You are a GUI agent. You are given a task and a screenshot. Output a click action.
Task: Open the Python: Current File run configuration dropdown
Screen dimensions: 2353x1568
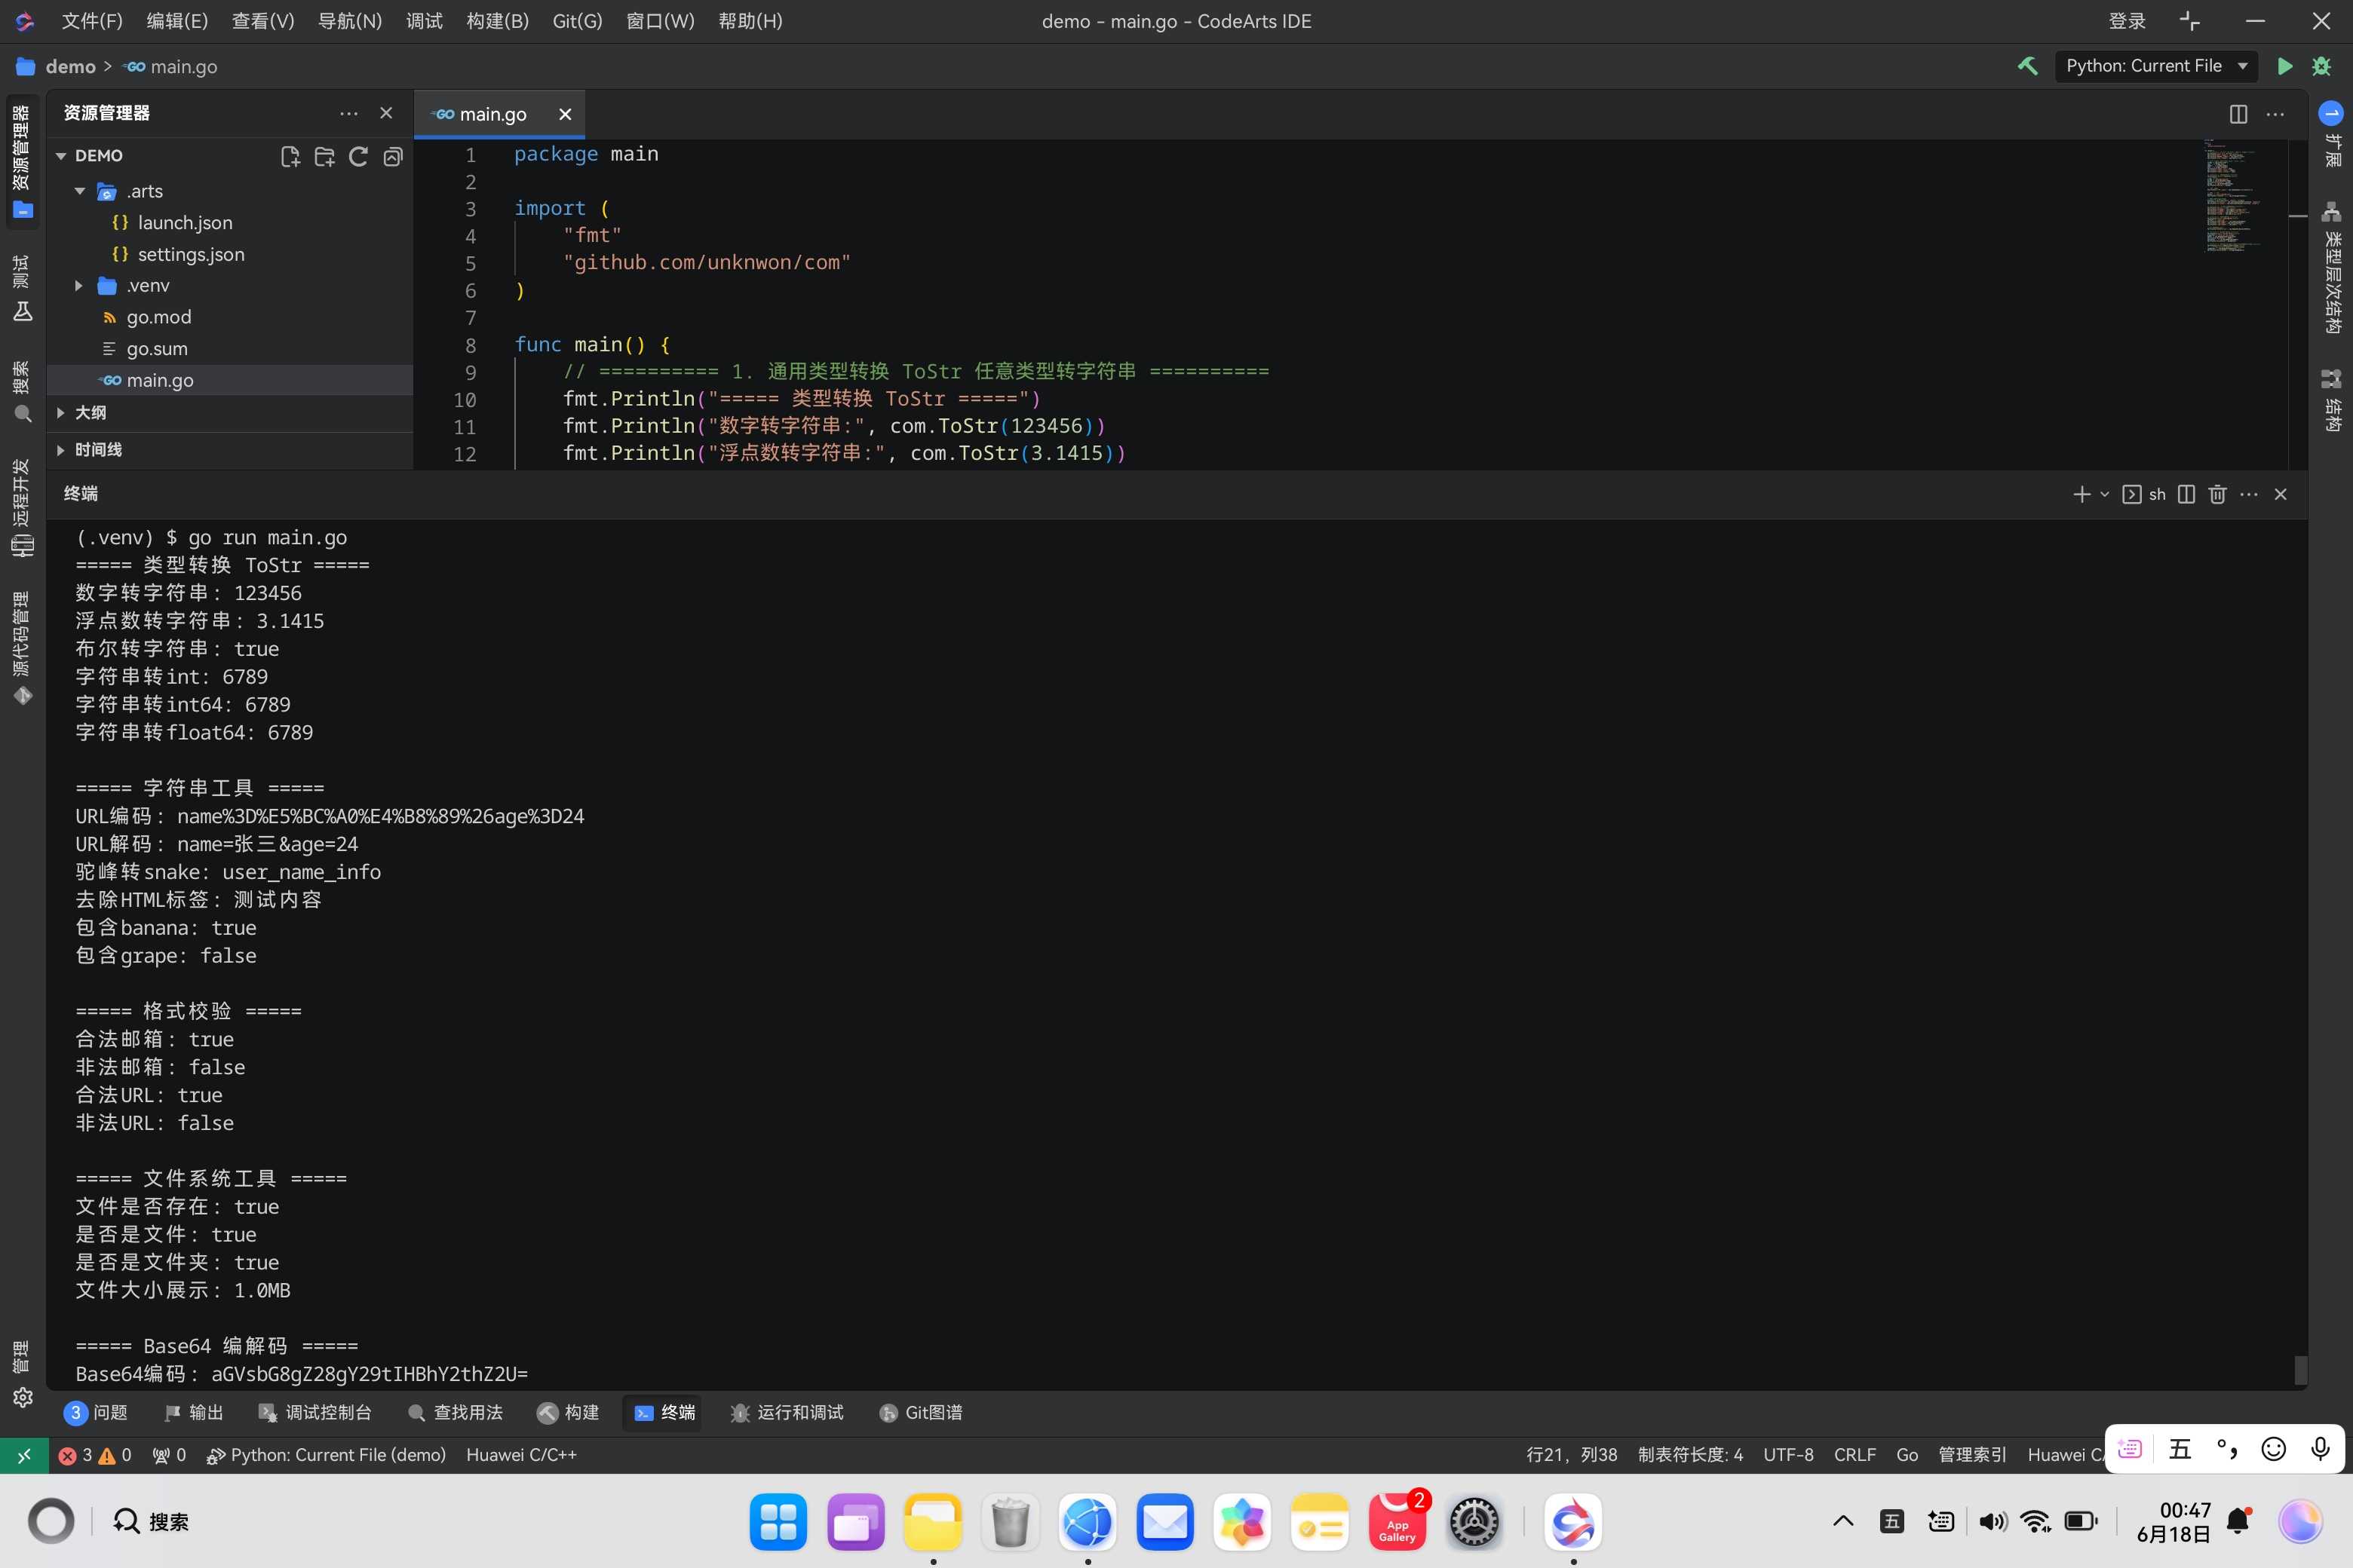pyautogui.click(x=2156, y=66)
